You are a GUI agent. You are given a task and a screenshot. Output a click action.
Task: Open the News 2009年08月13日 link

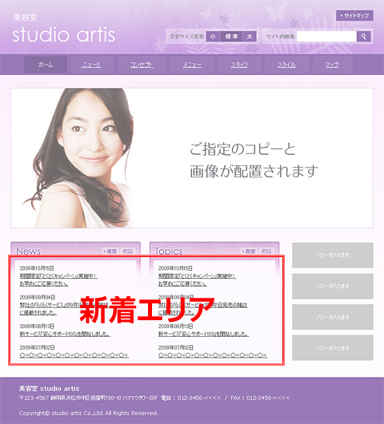pyautogui.click(x=65, y=334)
